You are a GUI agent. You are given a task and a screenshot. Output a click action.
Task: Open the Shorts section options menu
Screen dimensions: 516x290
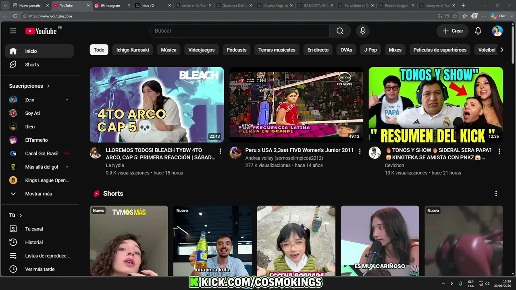[496, 194]
